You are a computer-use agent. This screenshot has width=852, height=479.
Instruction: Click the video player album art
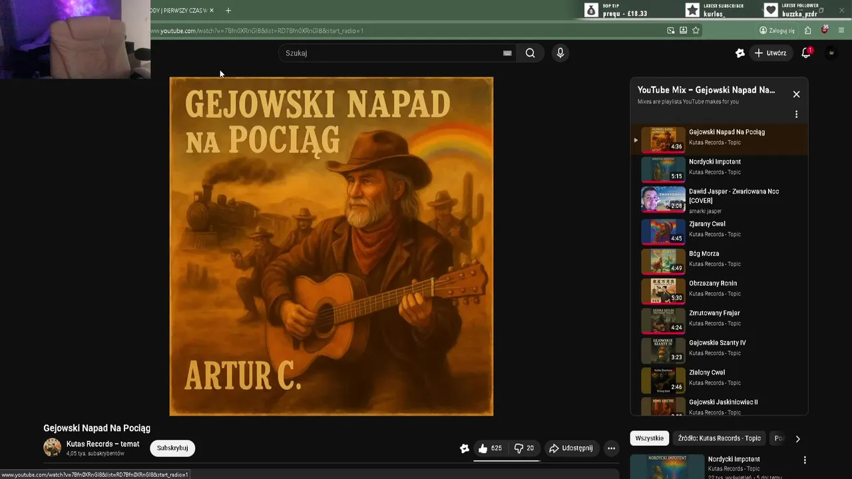click(x=331, y=246)
